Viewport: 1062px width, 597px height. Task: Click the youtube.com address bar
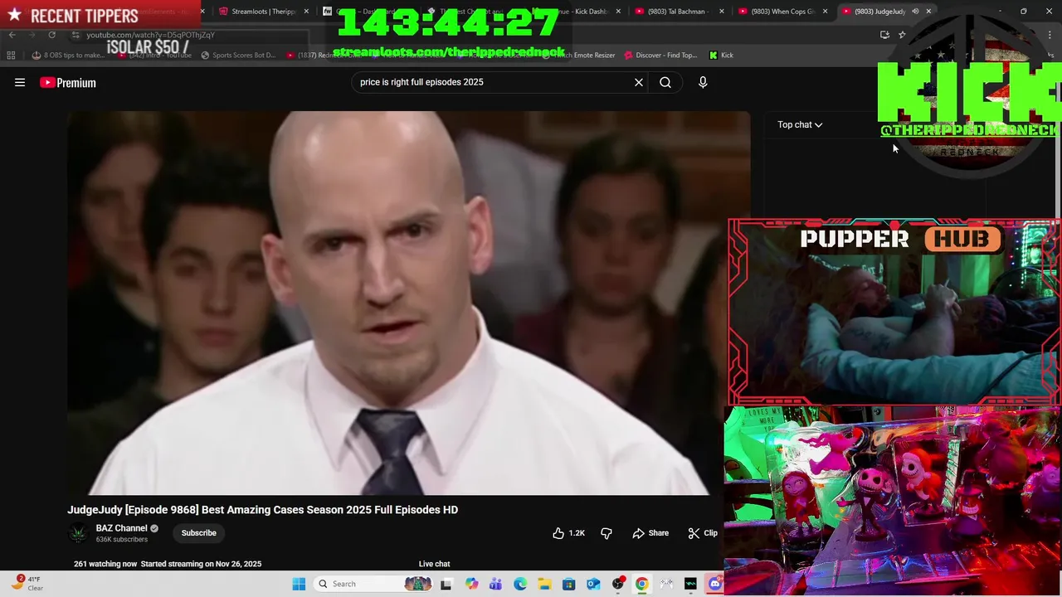pos(150,35)
